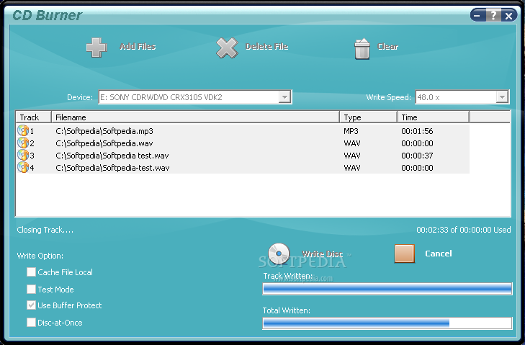Click the trash can Clear icon
This screenshot has height=345, width=525.
click(x=362, y=49)
